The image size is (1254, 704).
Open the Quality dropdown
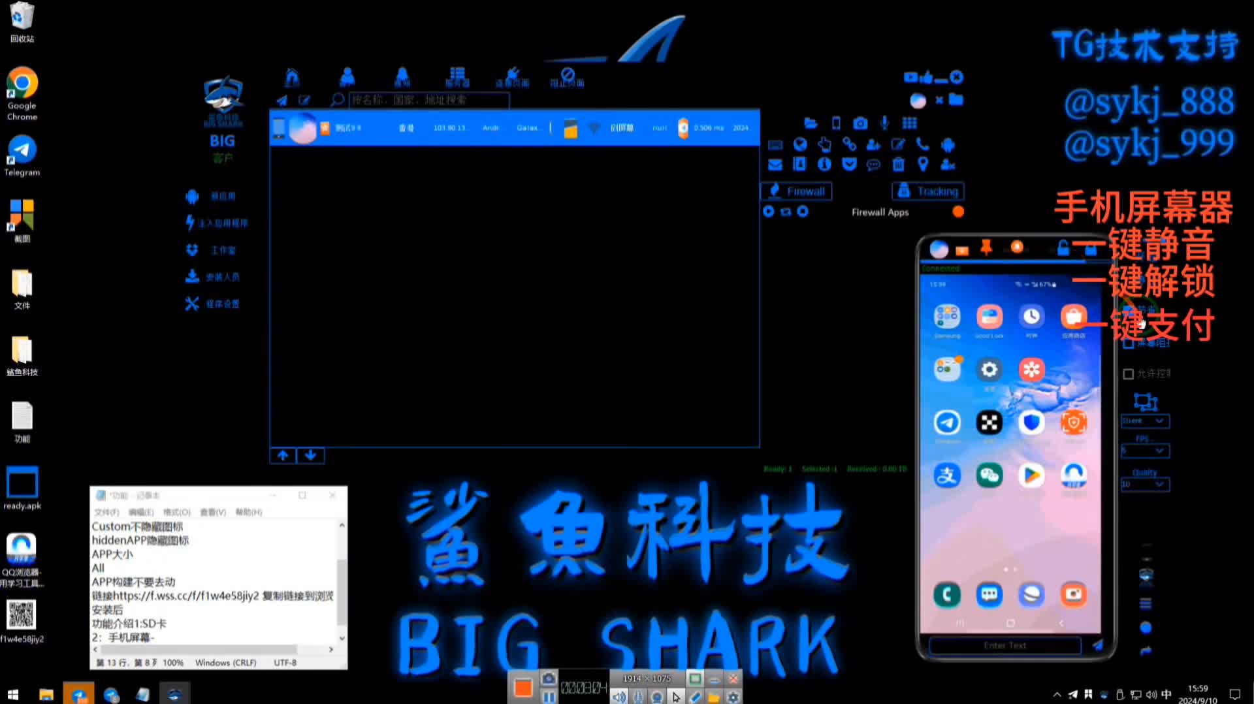(1145, 484)
